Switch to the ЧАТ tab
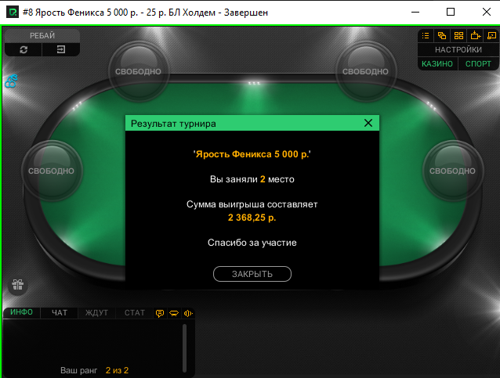This screenshot has height=378, width=500. (60, 313)
